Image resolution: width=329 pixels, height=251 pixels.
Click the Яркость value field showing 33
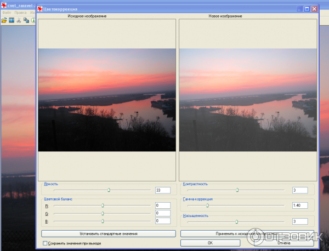[x=163, y=190]
